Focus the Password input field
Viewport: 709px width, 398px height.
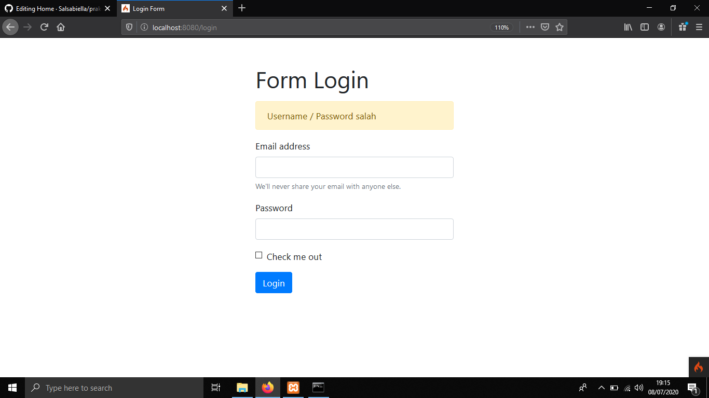pos(354,229)
